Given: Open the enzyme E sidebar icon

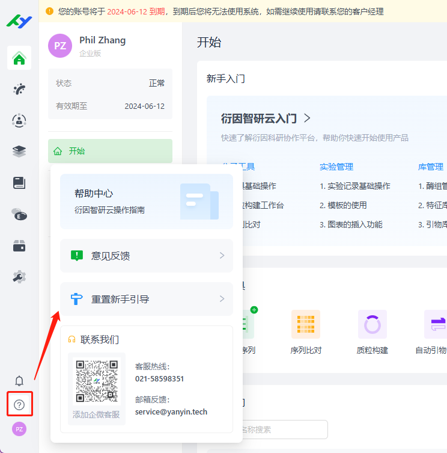Looking at the screenshot, I should (19, 214).
